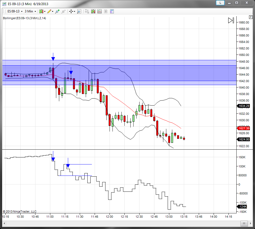Screen dimensions: 255x229
Task: Click the blue arrow marker above the 11:00 candle
Action: click(53, 57)
